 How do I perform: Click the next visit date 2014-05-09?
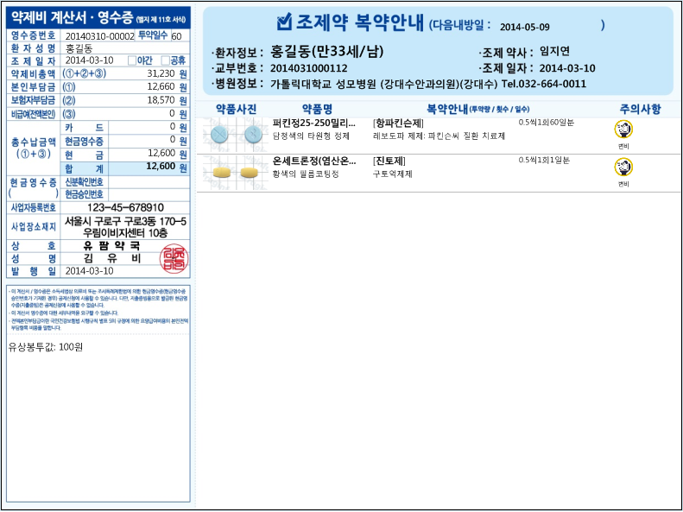tap(524, 27)
